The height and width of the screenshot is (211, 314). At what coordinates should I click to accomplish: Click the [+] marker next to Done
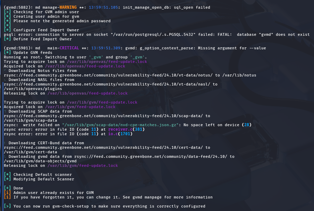[7, 188]
